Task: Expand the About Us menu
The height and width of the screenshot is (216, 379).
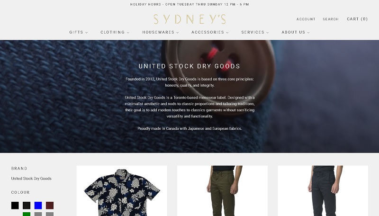Action: 295,32
